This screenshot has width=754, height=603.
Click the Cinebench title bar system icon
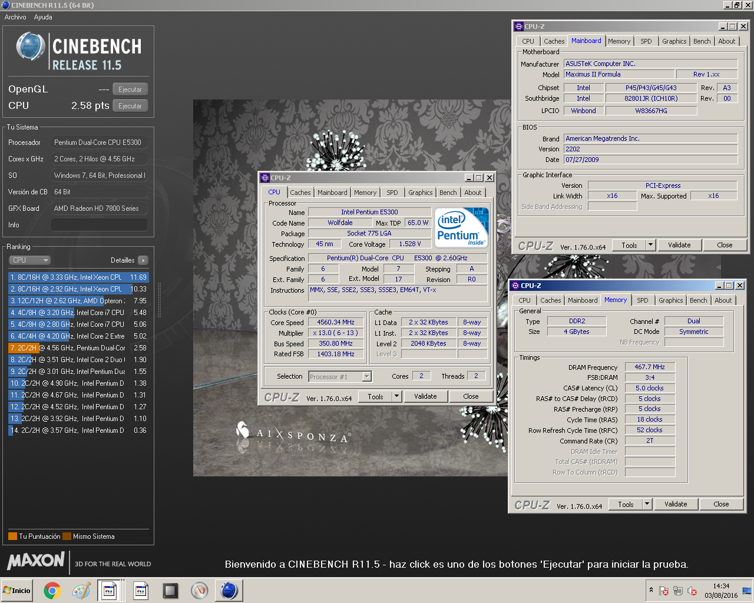coord(6,5)
